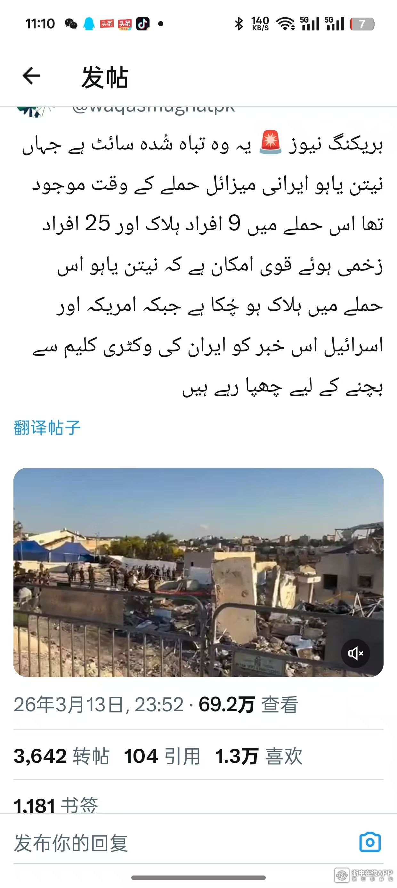
Task: Open the 104 引用 quotes list
Action: coord(162,756)
